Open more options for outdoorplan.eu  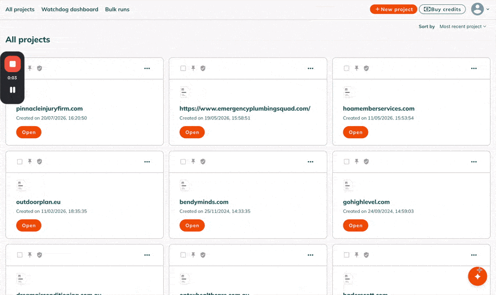click(147, 161)
